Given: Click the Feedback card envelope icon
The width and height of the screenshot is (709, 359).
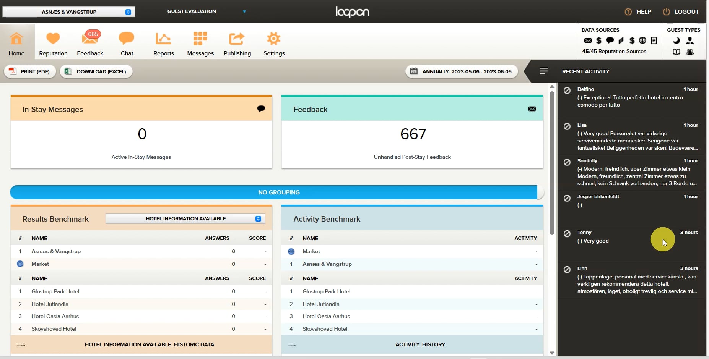Looking at the screenshot, I should tap(532, 109).
